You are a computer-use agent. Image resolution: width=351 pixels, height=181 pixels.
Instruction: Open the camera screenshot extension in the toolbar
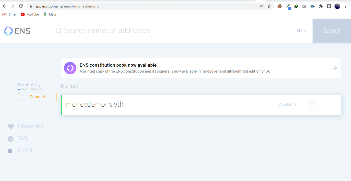point(304,6)
